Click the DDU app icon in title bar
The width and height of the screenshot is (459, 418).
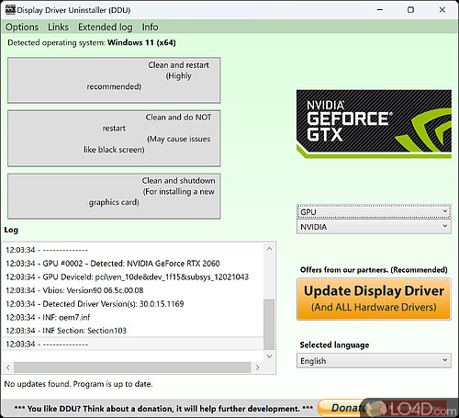point(10,9)
